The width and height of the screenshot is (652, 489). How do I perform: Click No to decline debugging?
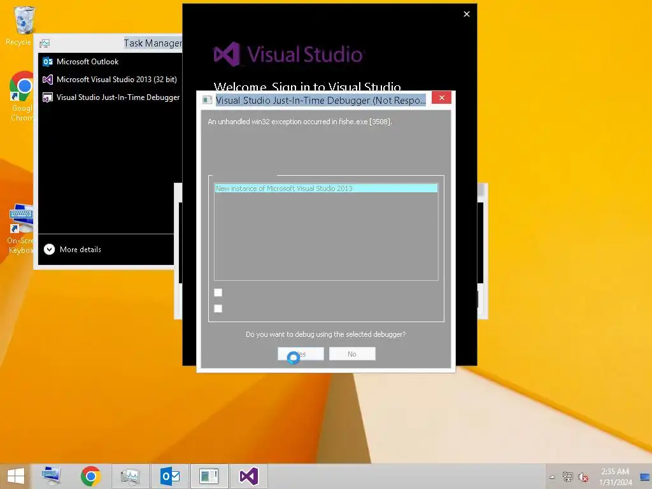point(352,354)
